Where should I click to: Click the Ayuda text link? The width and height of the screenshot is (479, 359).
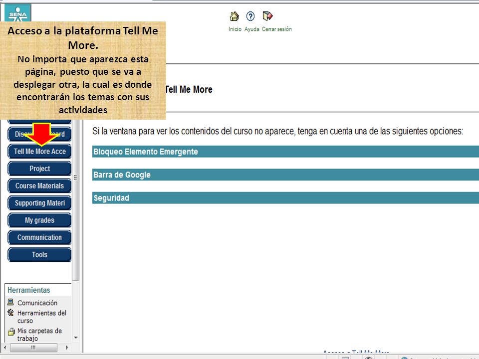tap(251, 29)
